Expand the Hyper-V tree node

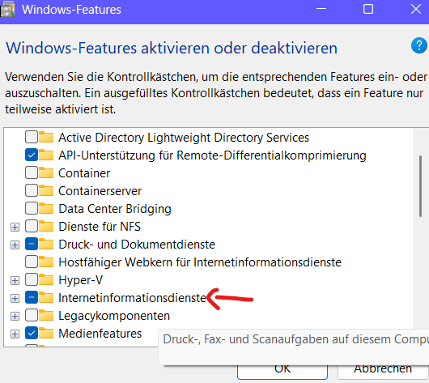(15, 280)
